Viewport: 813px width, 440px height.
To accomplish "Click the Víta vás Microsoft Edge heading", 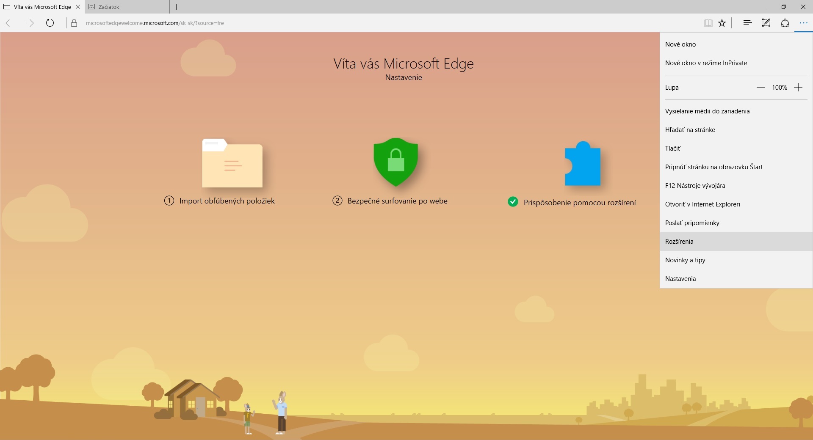I will (404, 64).
